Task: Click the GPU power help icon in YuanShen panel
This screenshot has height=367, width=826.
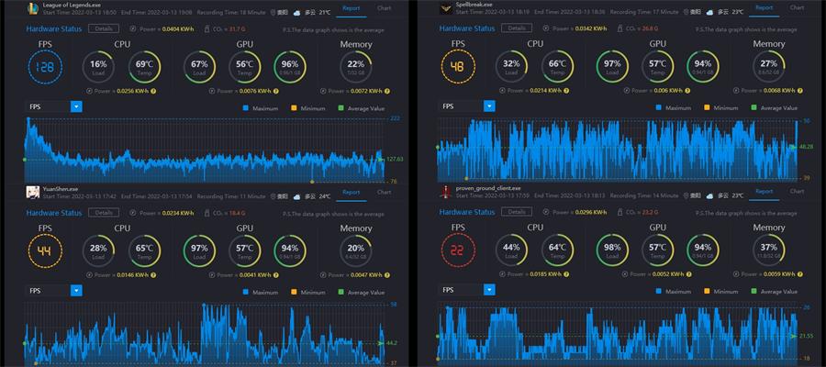Action: (x=275, y=275)
